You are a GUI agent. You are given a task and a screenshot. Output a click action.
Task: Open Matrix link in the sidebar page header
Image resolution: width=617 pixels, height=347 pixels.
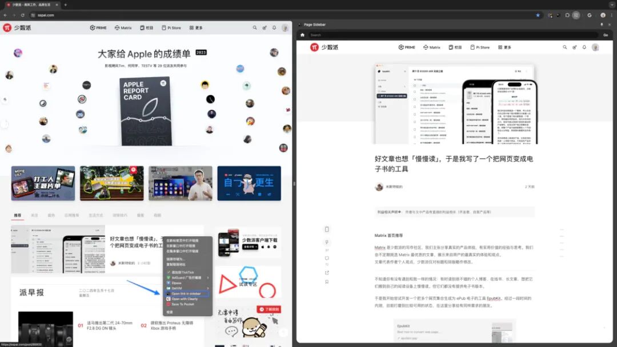point(432,47)
